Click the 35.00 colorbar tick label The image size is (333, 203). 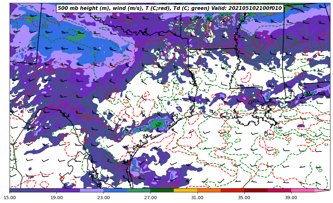point(244,198)
